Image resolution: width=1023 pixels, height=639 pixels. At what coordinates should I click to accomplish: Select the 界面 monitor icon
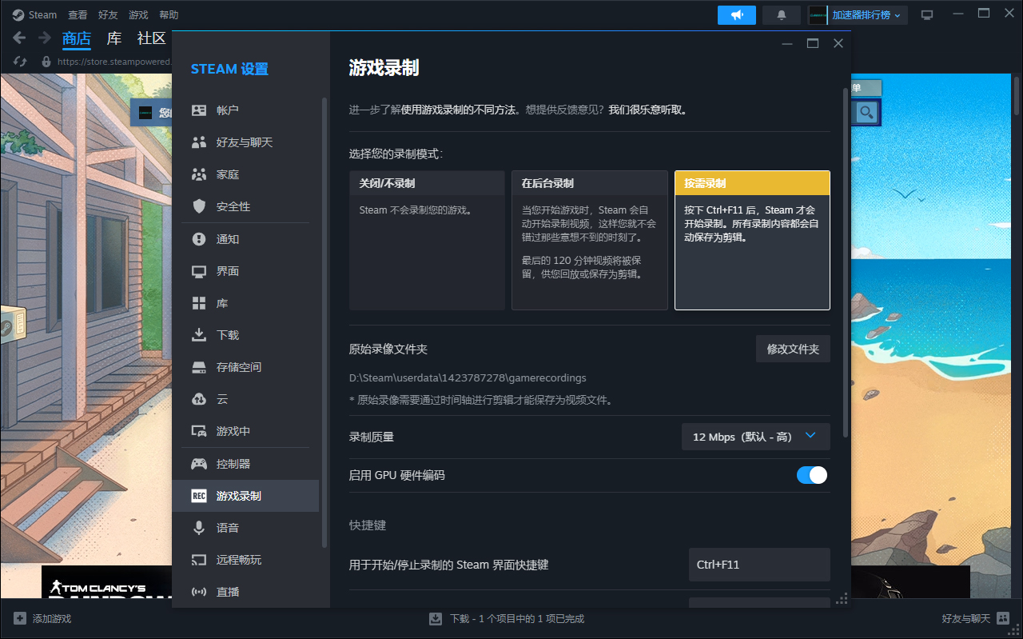[199, 271]
